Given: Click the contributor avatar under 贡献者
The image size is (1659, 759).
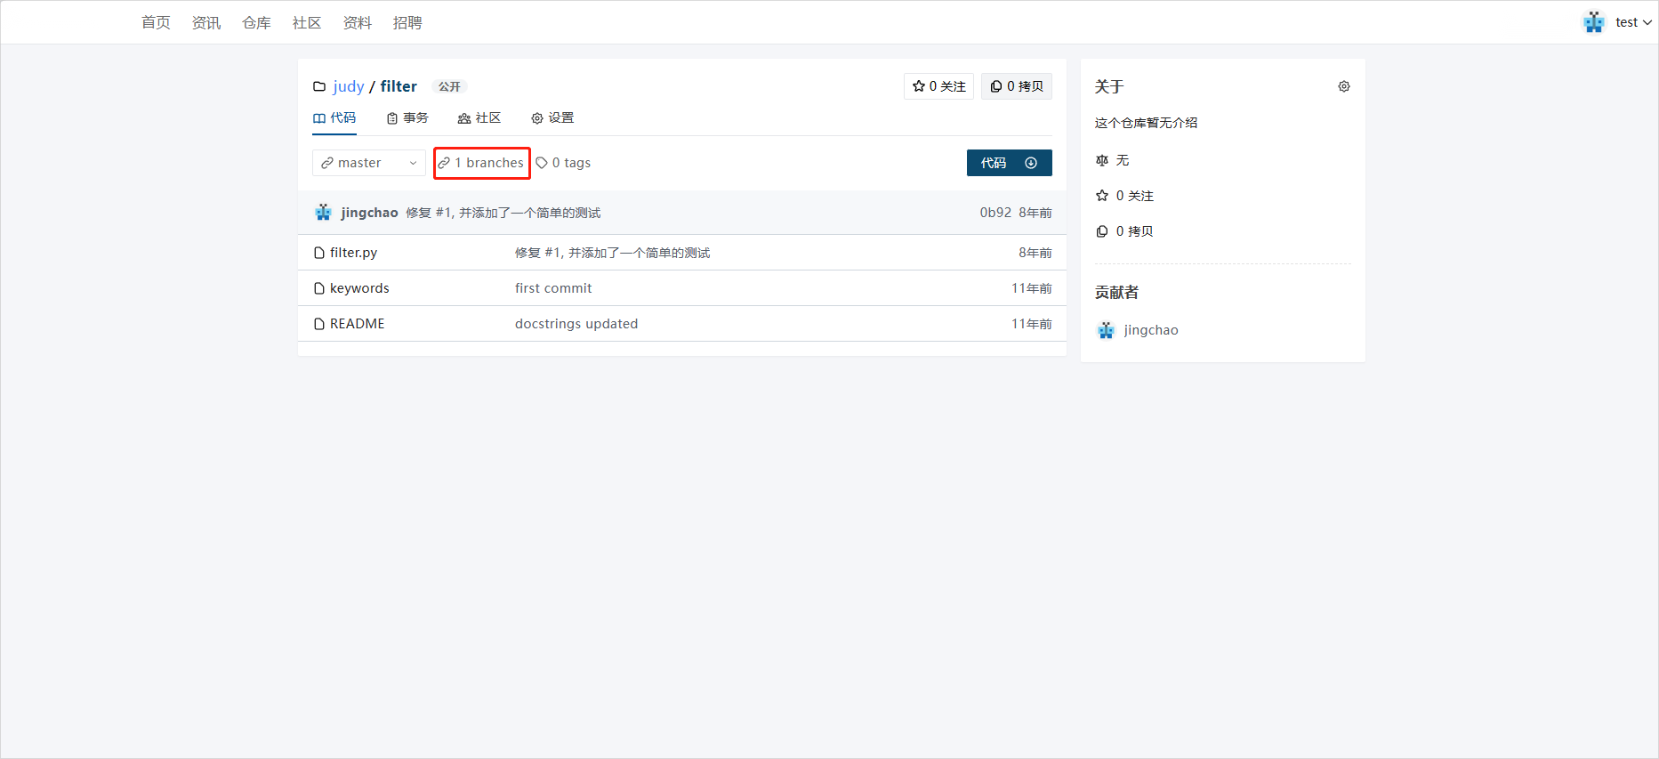Looking at the screenshot, I should coord(1106,330).
